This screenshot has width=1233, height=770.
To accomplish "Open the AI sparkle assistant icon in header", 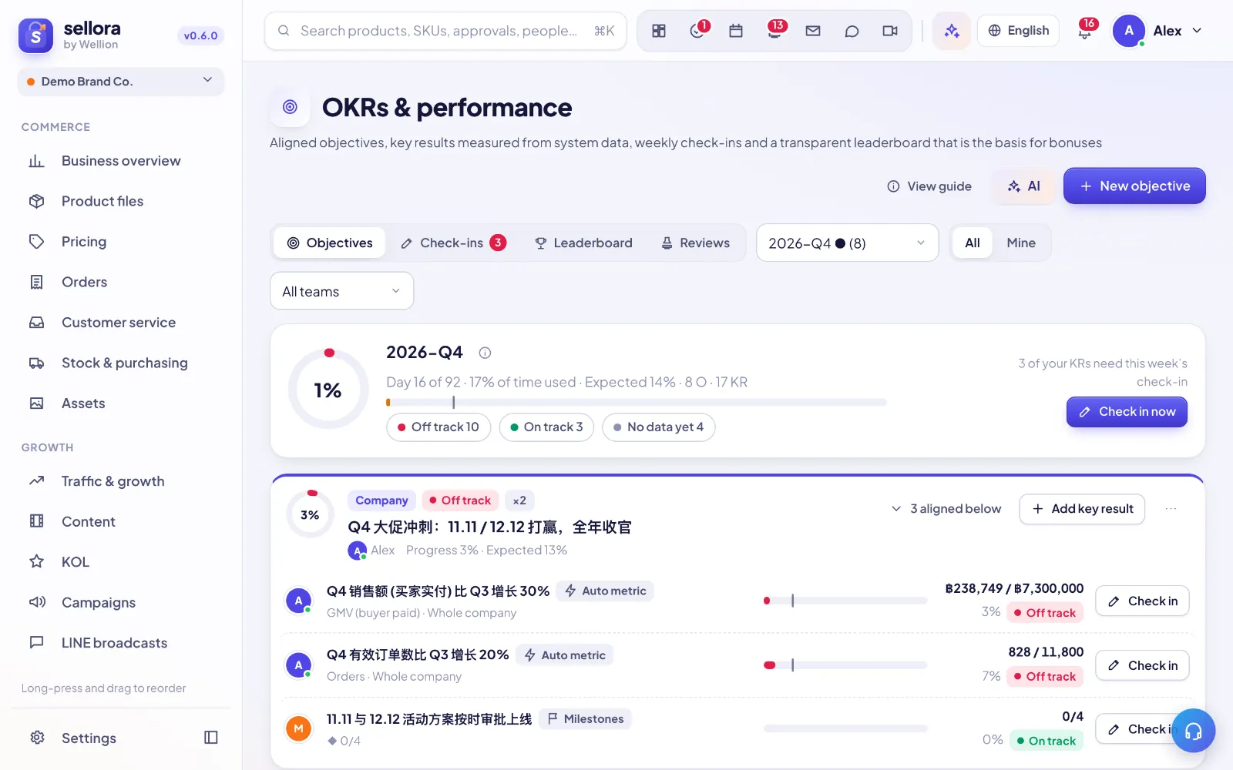I will click(952, 31).
